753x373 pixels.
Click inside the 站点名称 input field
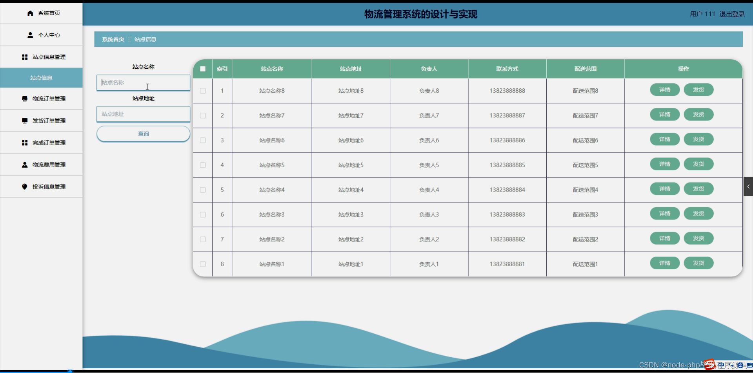pyautogui.click(x=143, y=82)
